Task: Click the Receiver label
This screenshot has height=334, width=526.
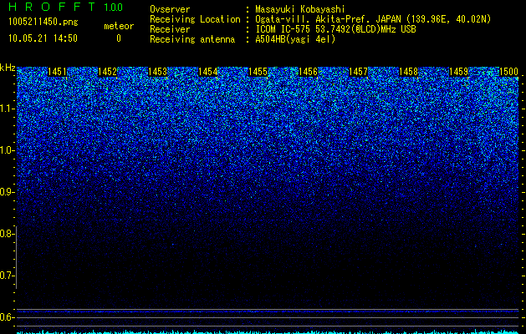Action: click(170, 29)
